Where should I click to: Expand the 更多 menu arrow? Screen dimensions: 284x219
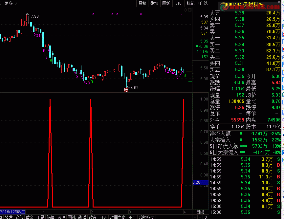coord(16,3)
